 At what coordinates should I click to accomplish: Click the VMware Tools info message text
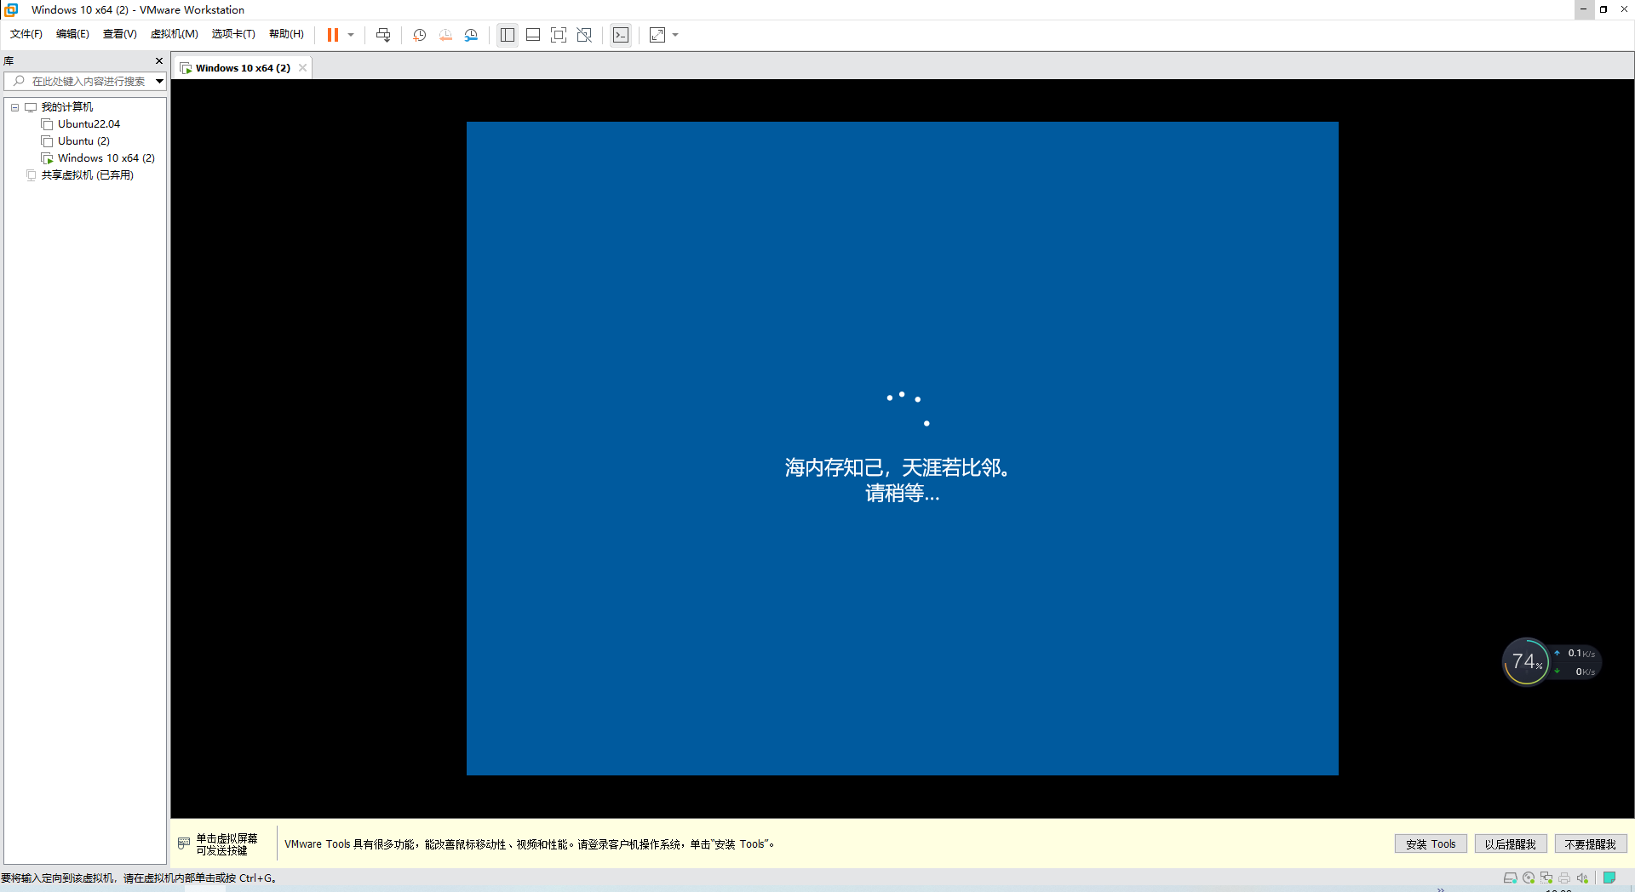click(529, 844)
